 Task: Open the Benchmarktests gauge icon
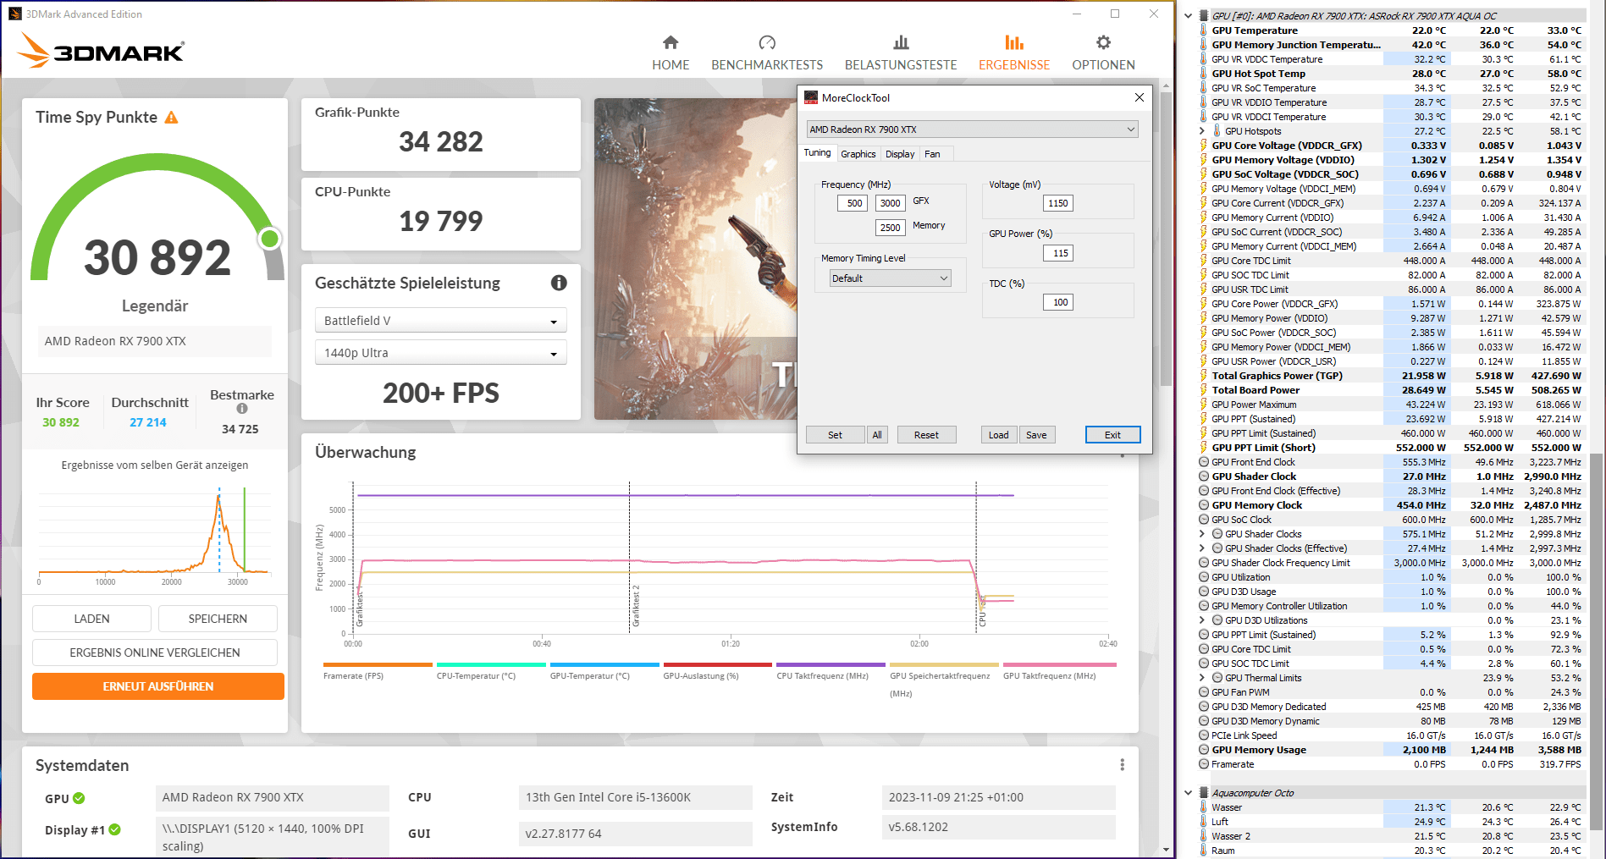pyautogui.click(x=767, y=42)
